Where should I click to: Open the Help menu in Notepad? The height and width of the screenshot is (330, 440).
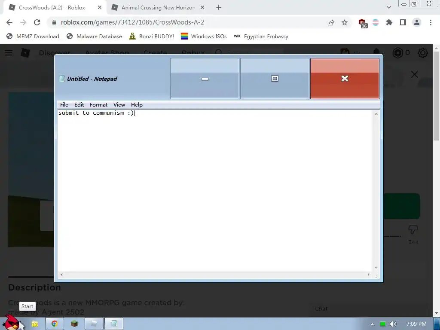coord(137,105)
